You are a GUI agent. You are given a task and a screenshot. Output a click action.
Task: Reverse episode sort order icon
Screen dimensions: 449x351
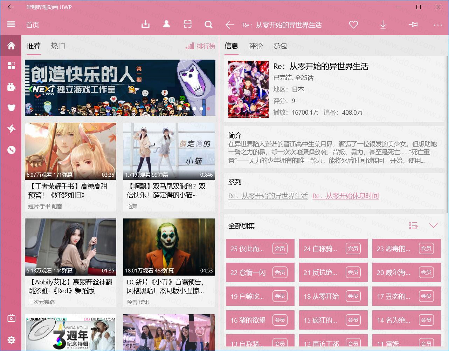414,225
